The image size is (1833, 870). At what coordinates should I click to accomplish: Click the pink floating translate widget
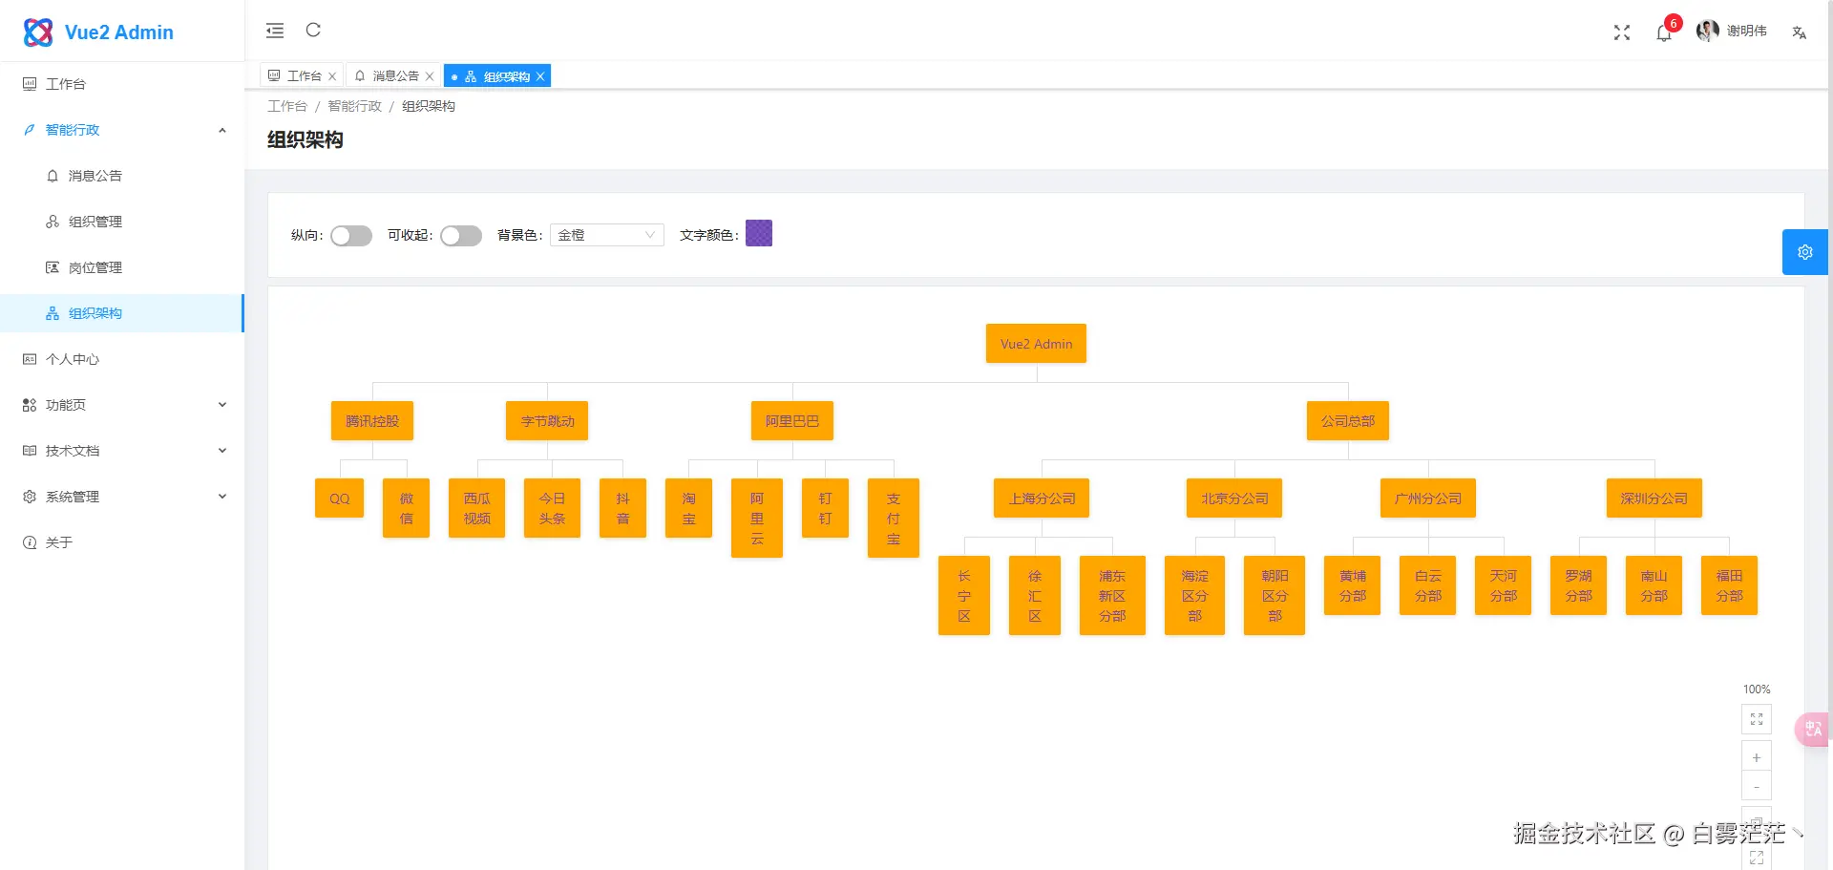[x=1813, y=730]
